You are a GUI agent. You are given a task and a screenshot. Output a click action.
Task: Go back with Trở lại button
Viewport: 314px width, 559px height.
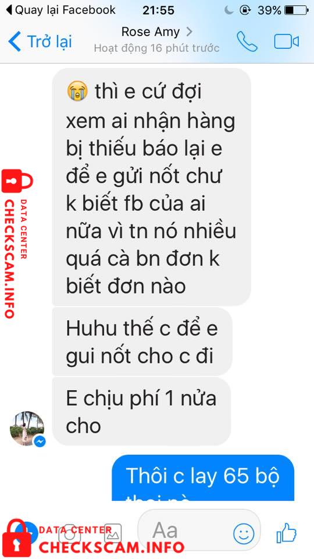[40, 41]
